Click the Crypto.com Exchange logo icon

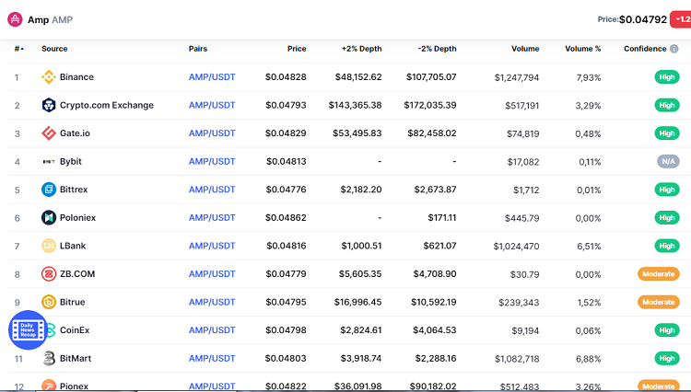click(49, 105)
